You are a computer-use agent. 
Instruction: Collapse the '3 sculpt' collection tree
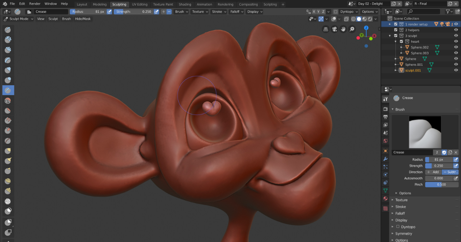click(x=390, y=36)
